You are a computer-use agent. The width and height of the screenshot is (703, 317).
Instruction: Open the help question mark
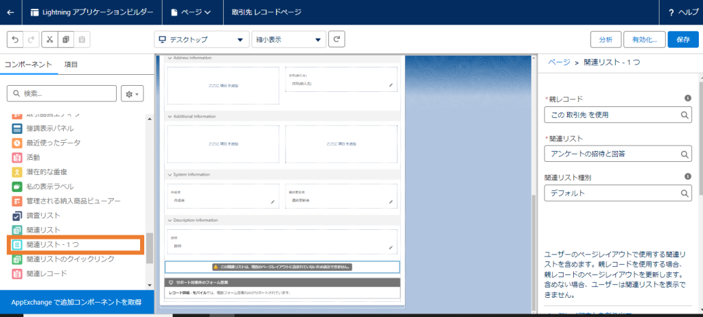(671, 12)
